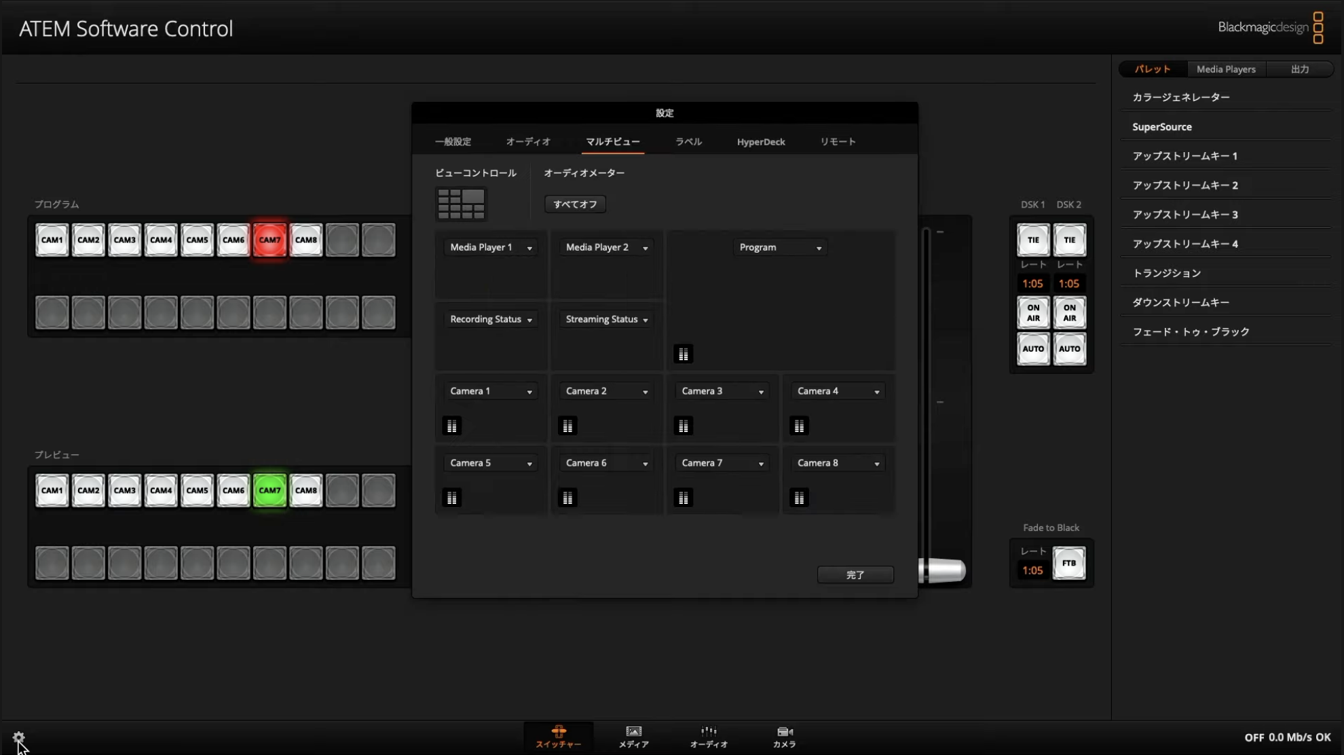Switch to the HyperDeck settings tab
Image resolution: width=1344 pixels, height=755 pixels.
(x=760, y=142)
